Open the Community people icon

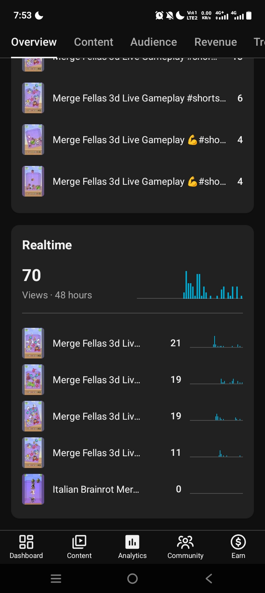pos(185,542)
